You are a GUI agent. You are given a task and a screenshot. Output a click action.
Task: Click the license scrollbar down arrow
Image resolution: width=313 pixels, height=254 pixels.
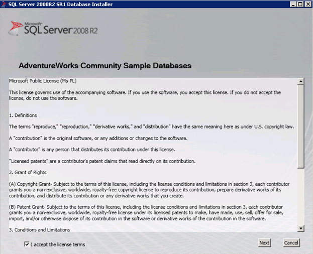point(301,228)
